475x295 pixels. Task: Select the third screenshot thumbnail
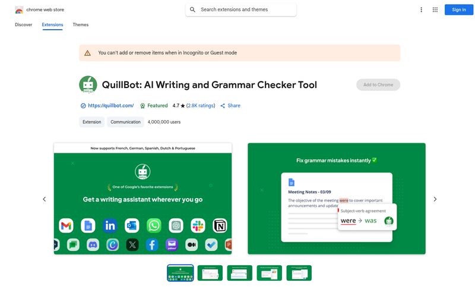click(240, 273)
